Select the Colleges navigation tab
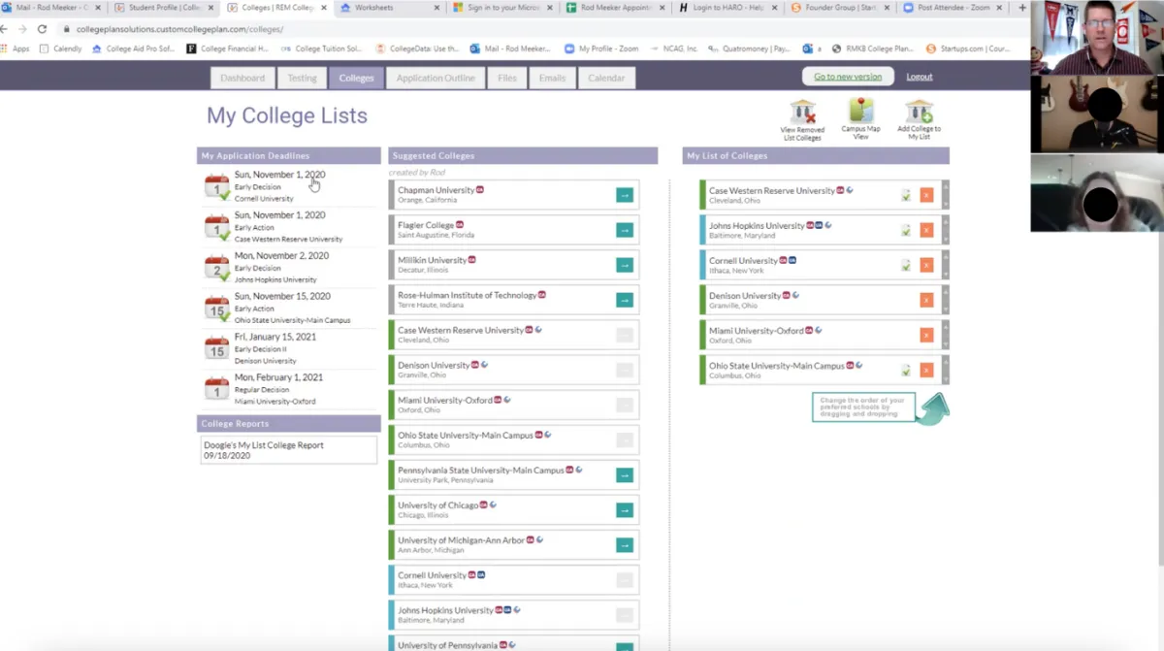 (x=357, y=78)
